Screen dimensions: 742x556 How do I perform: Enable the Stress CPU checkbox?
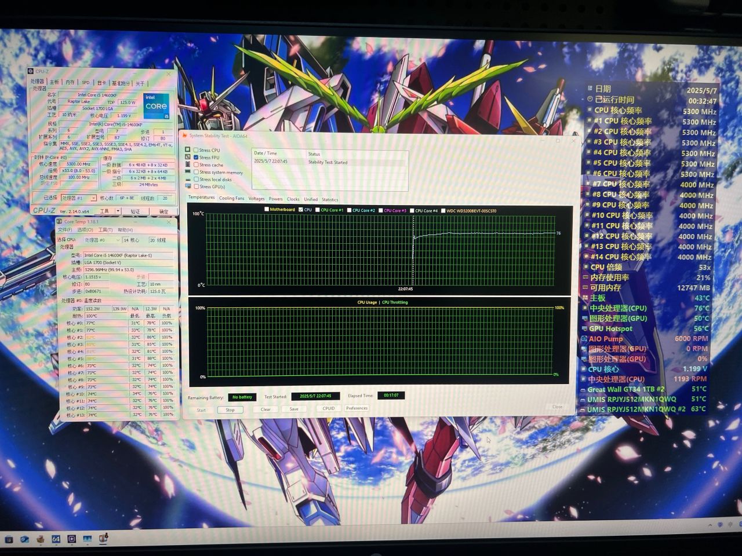(196, 150)
